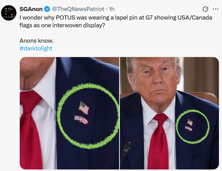Open the #darktolight hashtag
222x171 pixels.
pyautogui.click(x=36, y=48)
